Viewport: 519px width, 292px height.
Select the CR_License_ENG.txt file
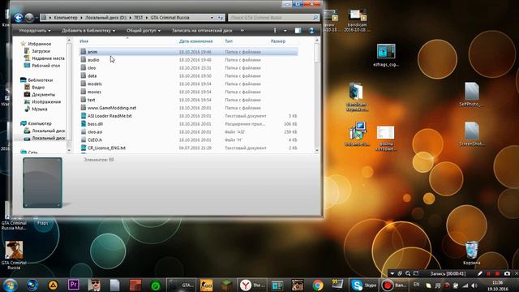coord(188,148)
